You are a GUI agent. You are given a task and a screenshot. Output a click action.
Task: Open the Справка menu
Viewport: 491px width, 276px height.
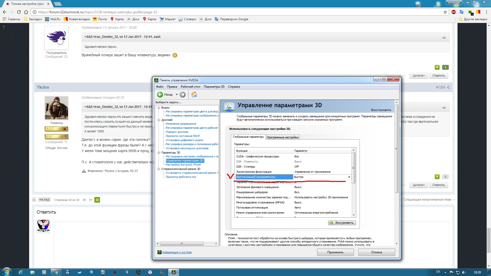click(x=234, y=87)
